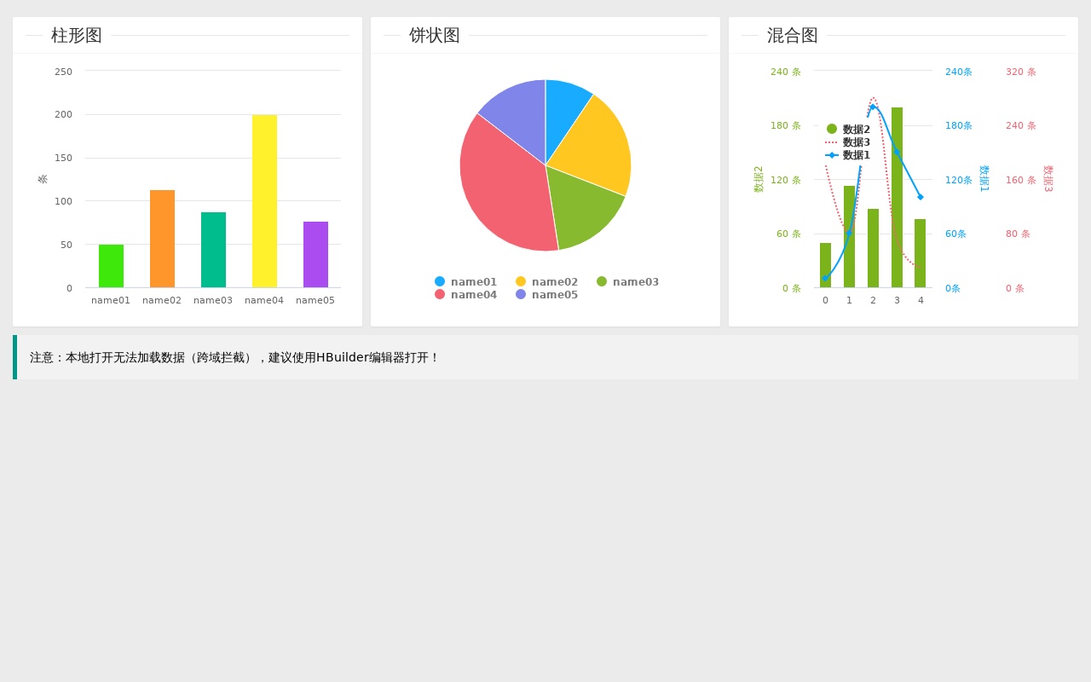Screen dimensions: 1091x682
Task: Click the green name01 bar
Action: (111, 266)
